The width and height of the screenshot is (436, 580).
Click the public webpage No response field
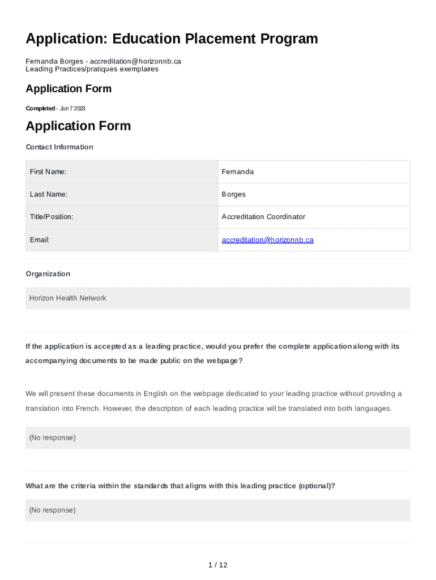(217, 438)
